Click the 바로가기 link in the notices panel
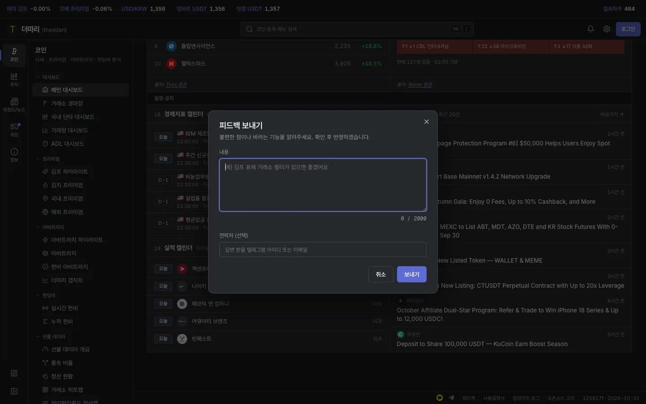This screenshot has width=646, height=404. 612,114
